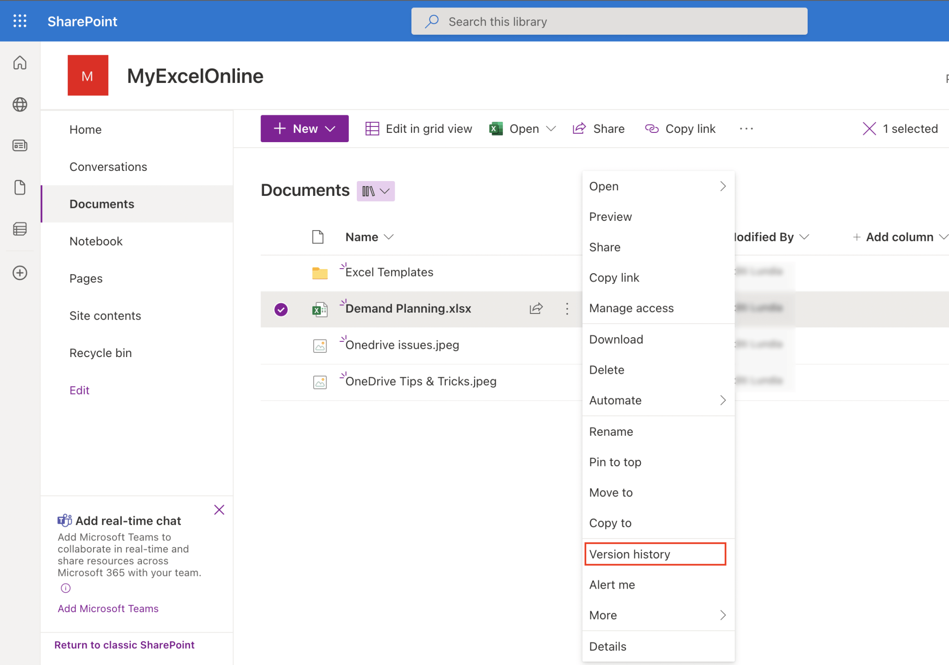The image size is (949, 665).
Task: Deselect the Demand Planning.xlsx checkbox
Action: (x=280, y=309)
